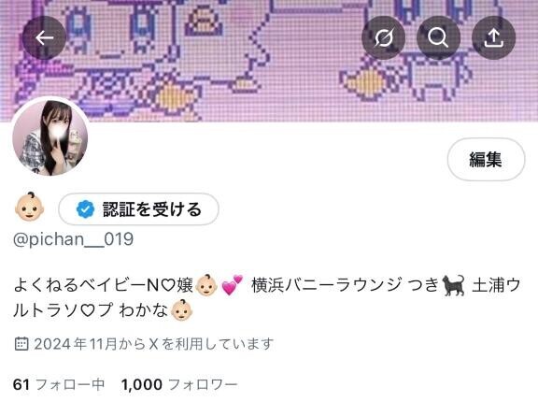Tap the baby emoji display name
The image size is (538, 416).
30,206
